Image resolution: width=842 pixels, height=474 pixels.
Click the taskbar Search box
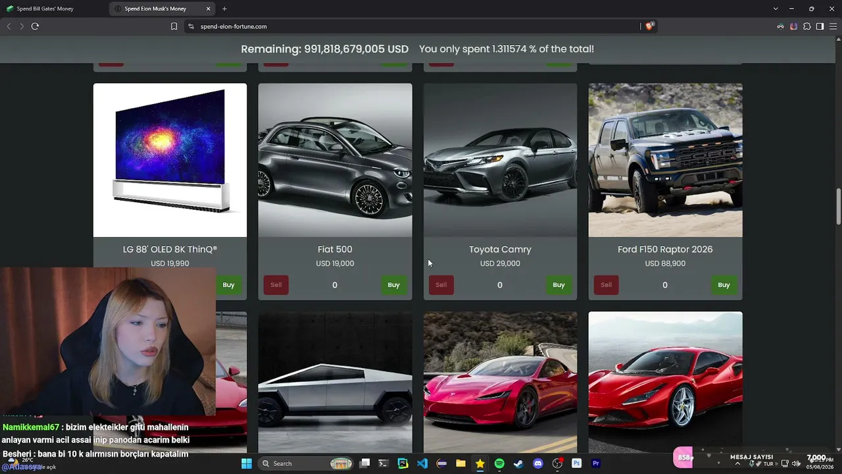coord(305,463)
